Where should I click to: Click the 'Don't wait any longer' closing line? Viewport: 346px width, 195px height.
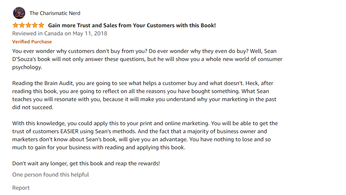86,164
